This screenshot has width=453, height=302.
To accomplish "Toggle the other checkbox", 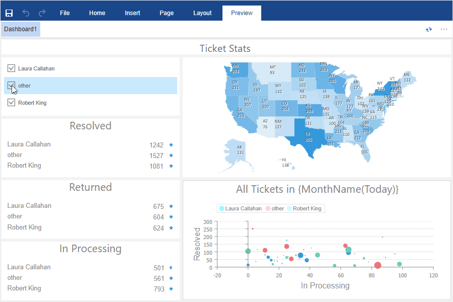I will [x=11, y=85].
